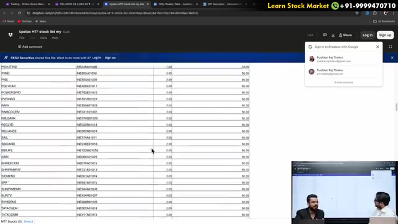Open the comments sidebar icon beside download
The height and width of the screenshot is (224, 398).
[x=325, y=35]
